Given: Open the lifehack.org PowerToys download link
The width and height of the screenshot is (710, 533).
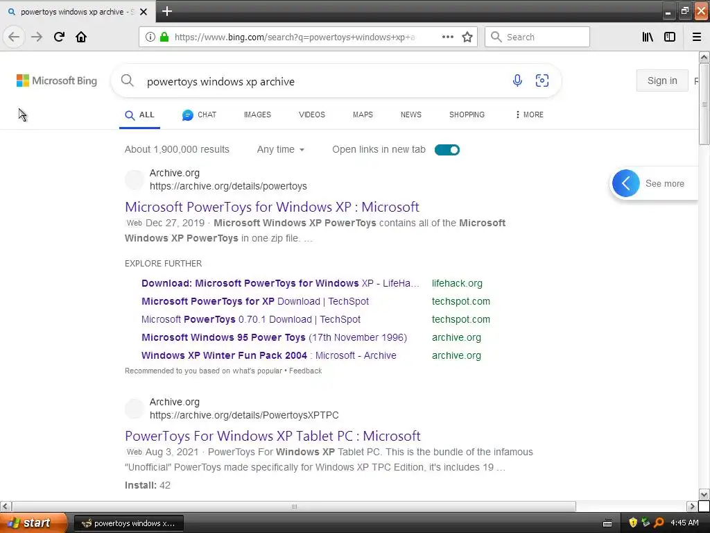Looking at the screenshot, I should click(280, 283).
